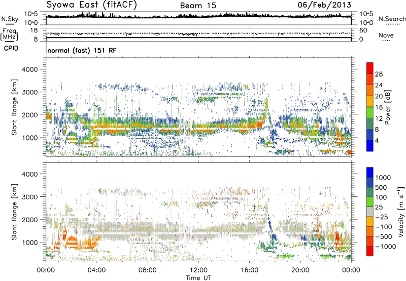
Task: Click the "-100" velocity colorbar value
Action: pyautogui.click(x=384, y=227)
